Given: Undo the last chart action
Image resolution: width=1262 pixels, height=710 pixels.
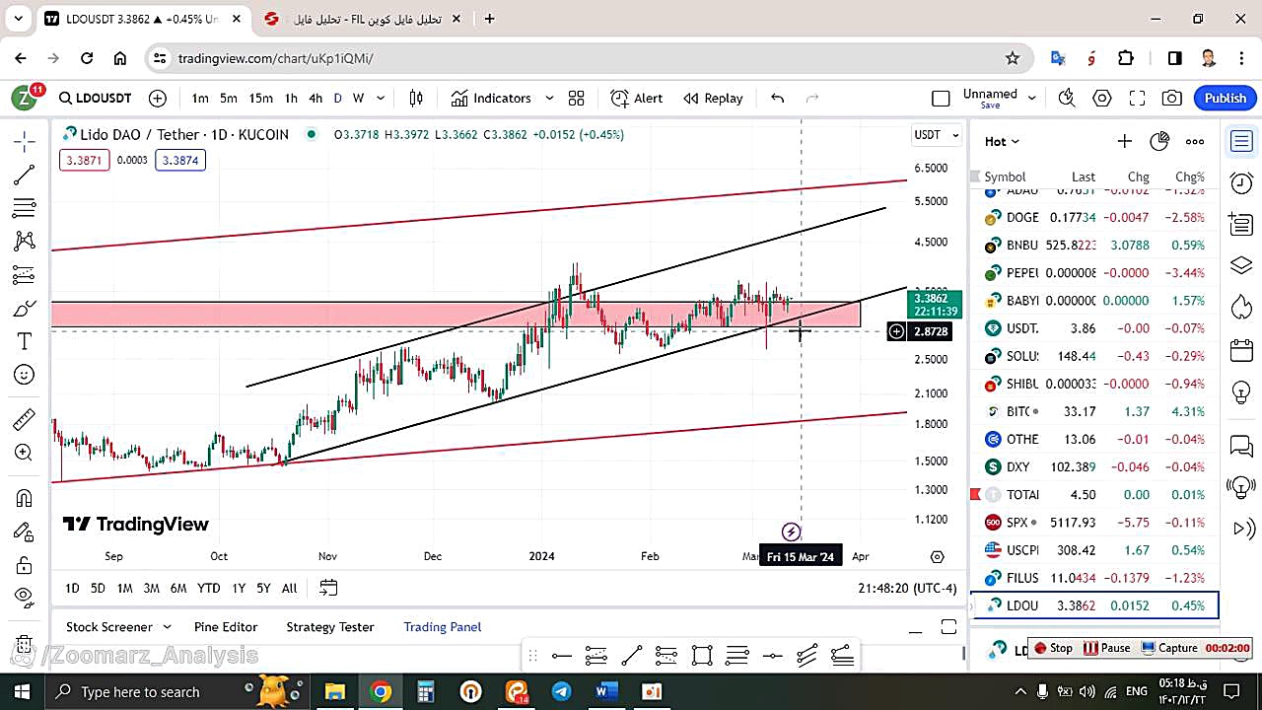Looking at the screenshot, I should (x=777, y=98).
